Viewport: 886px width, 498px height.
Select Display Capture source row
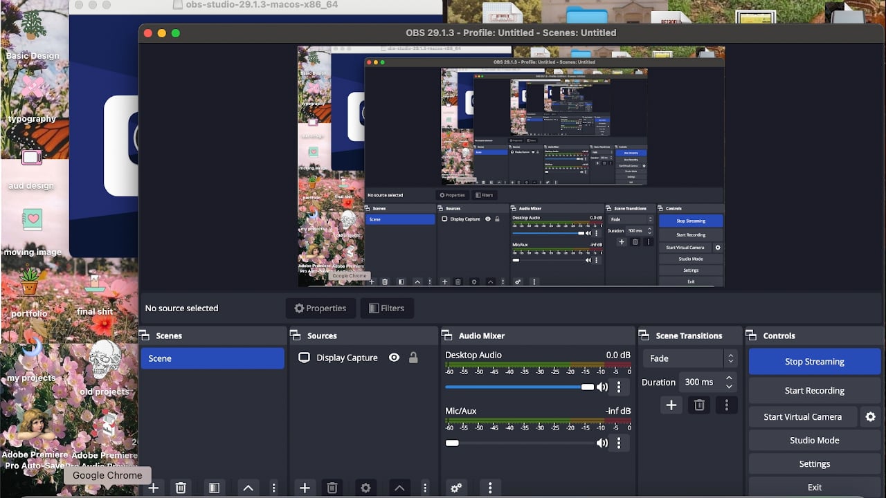coord(363,358)
